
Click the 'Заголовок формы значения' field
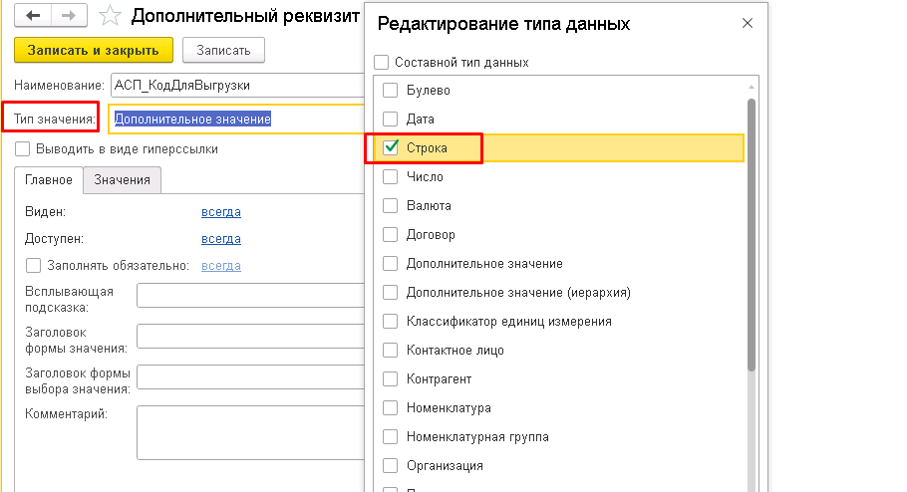pyautogui.click(x=250, y=336)
